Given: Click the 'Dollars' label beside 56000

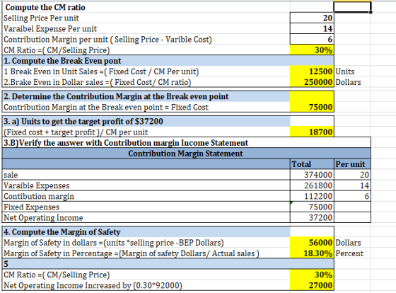Looking at the screenshot, I should [x=348, y=243].
